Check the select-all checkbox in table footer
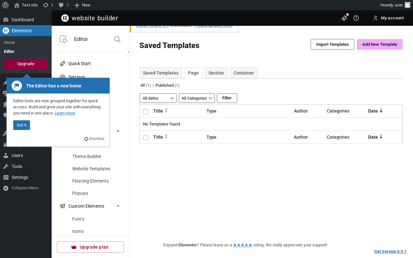The width and height of the screenshot is (413, 258). (146, 137)
